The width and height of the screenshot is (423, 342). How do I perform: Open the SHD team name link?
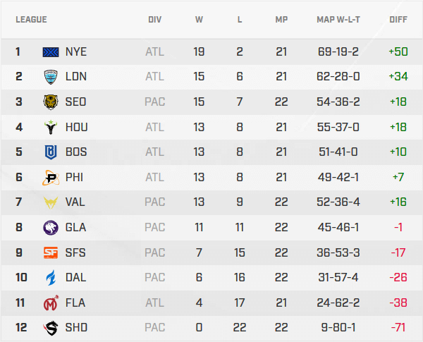tap(75, 327)
